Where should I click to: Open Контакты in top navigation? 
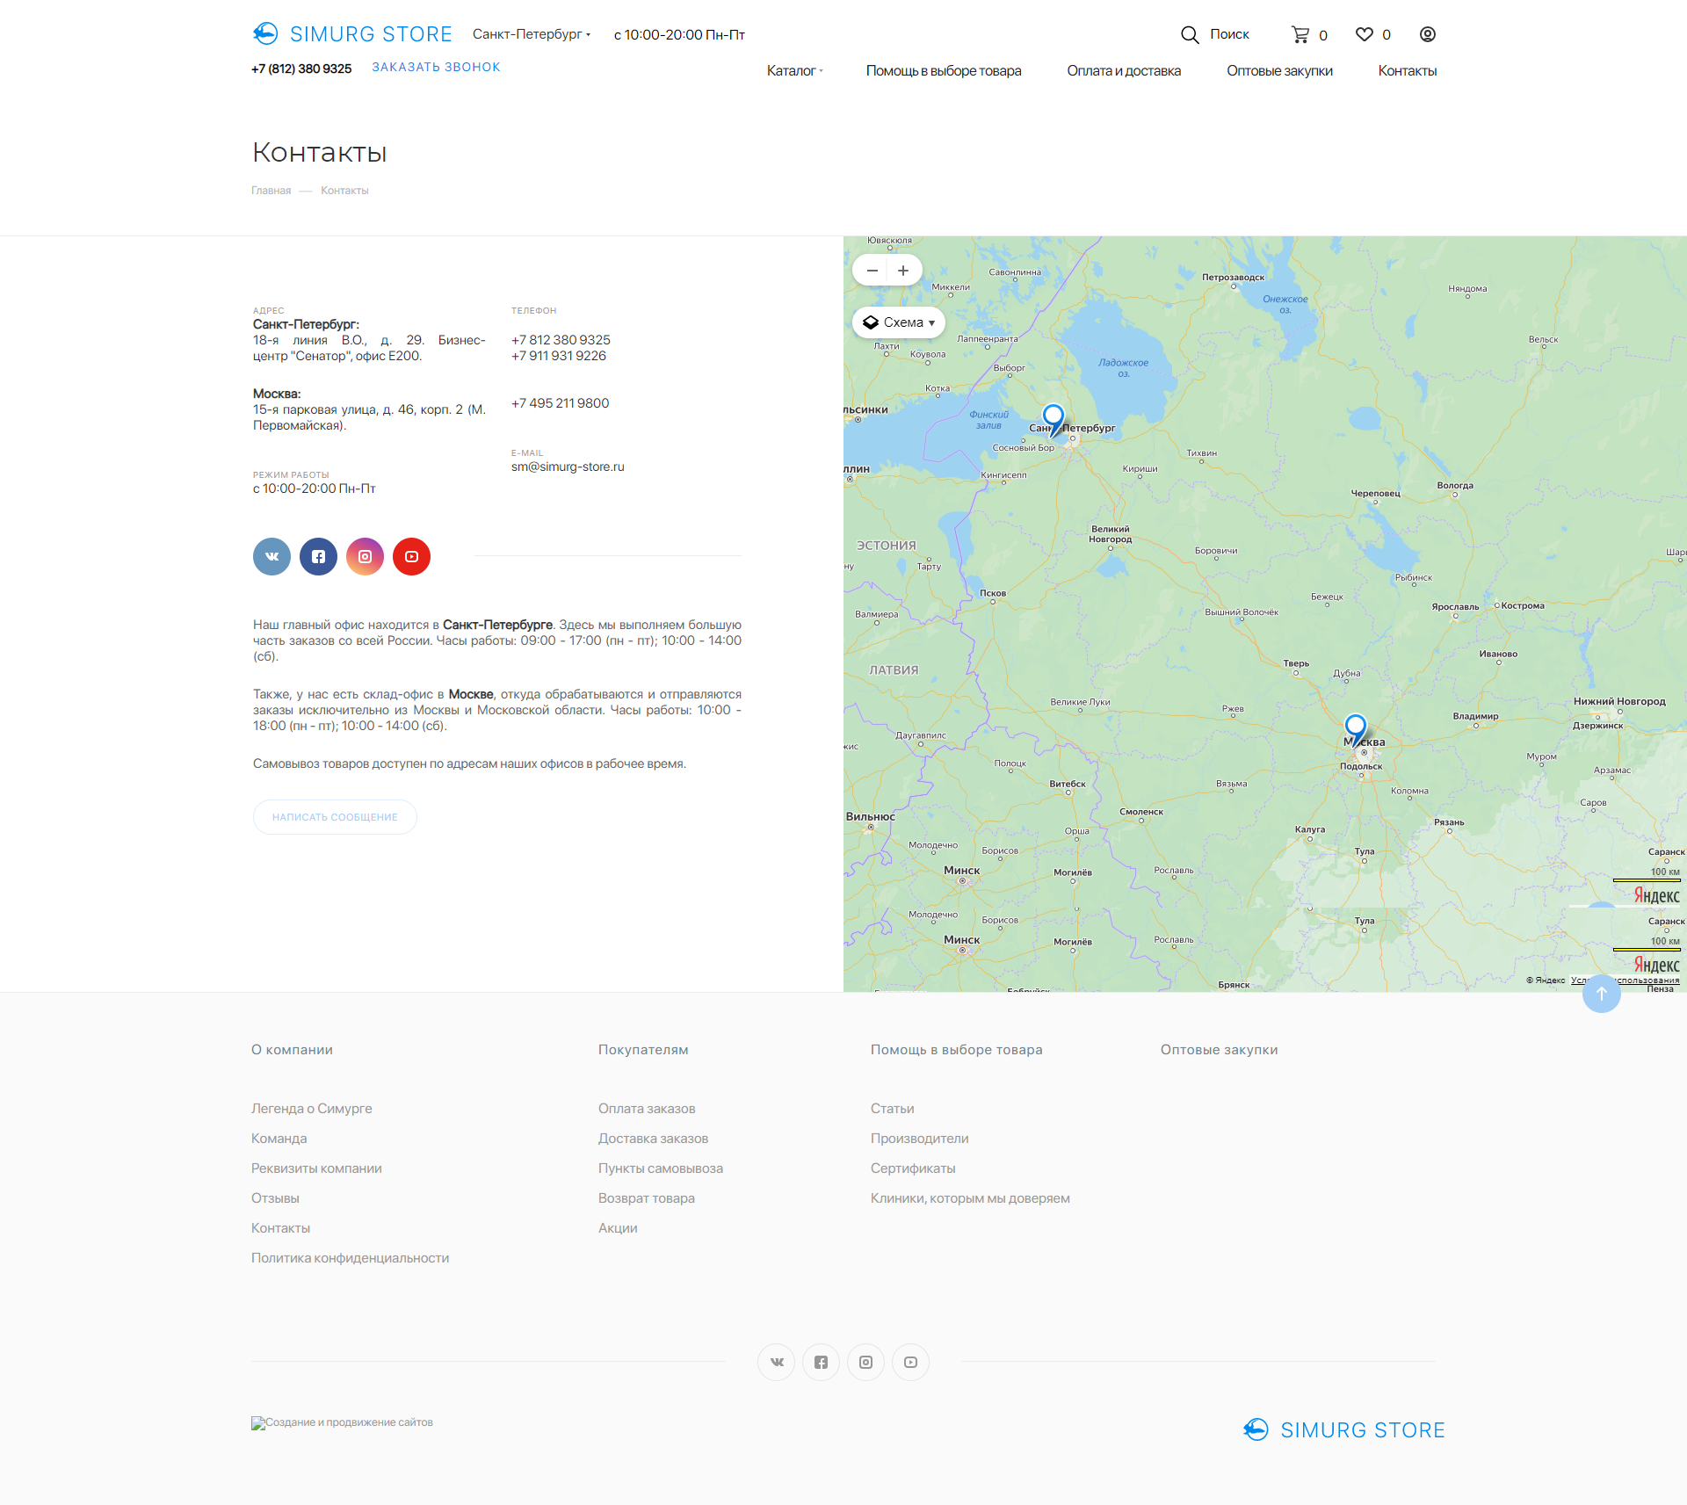point(1407,71)
